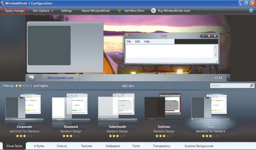Click the UIS2 Skin label

pos(128,86)
